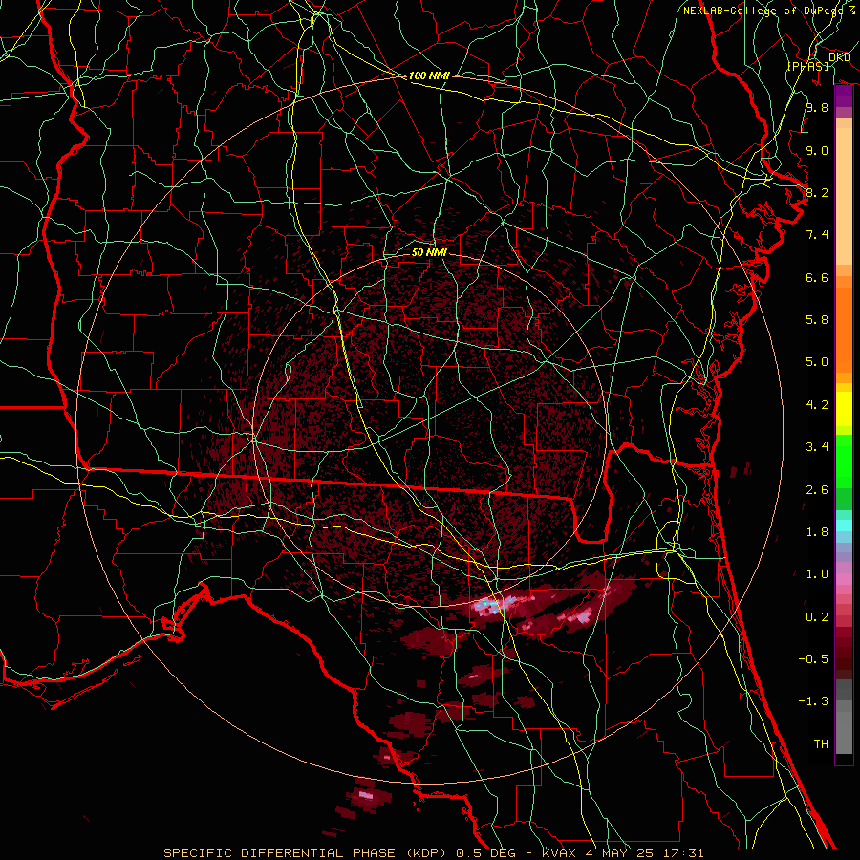Image resolution: width=860 pixels, height=860 pixels.
Task: Pick the yellow segment of the color scale
Action: [x=844, y=409]
